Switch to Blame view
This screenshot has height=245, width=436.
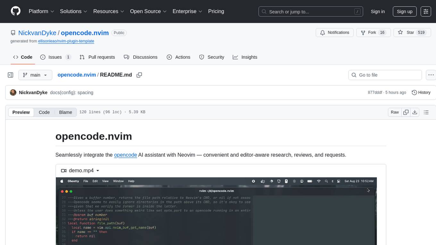pos(65,112)
